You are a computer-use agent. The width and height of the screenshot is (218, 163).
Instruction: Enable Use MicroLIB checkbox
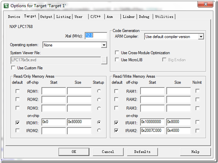coord(117,60)
